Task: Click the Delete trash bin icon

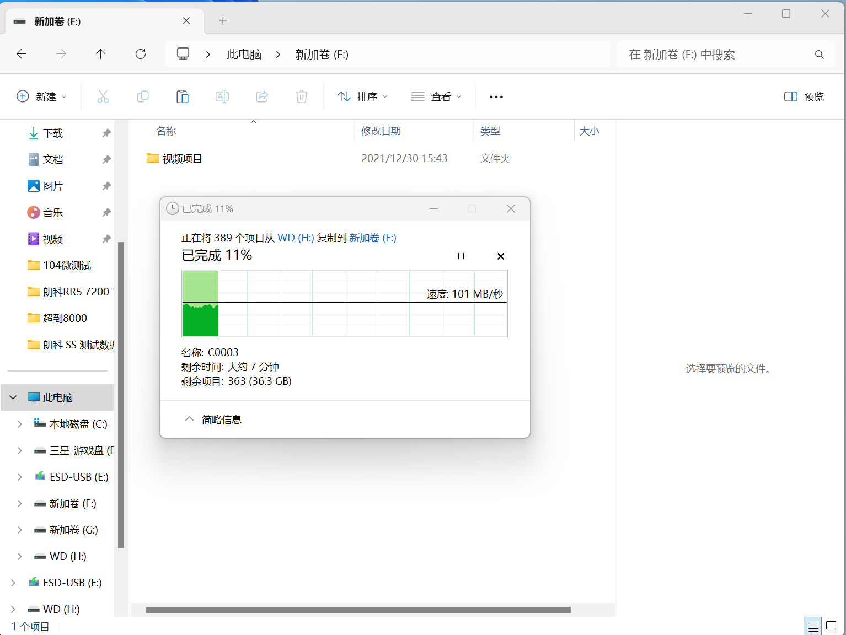Action: coord(301,97)
